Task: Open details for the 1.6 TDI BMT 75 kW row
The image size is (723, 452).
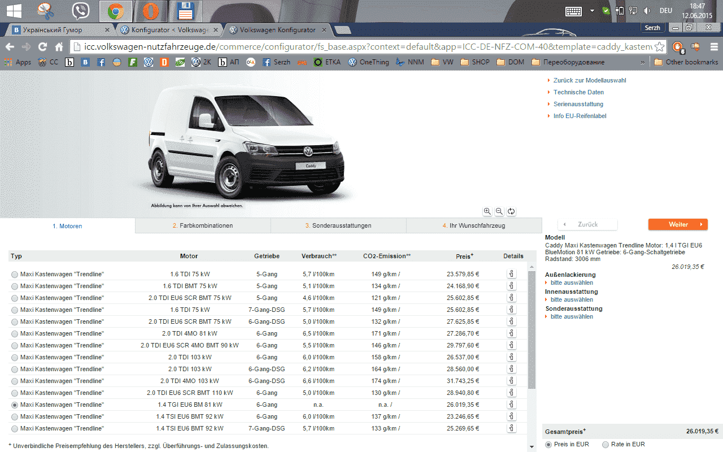Action: coord(511,286)
